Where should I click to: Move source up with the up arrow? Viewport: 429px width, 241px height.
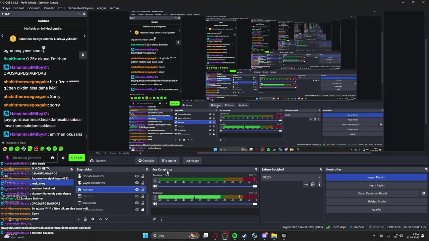[x=100, y=219]
